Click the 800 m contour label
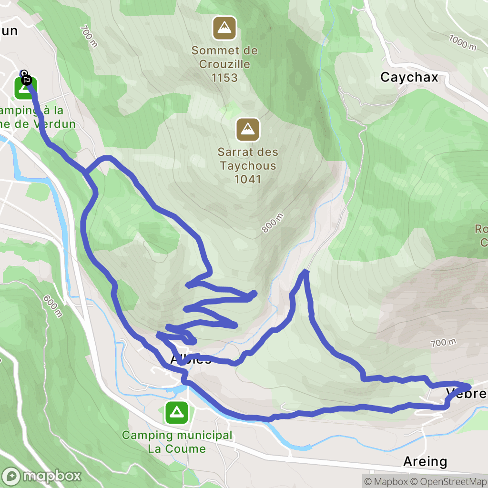 273,223
